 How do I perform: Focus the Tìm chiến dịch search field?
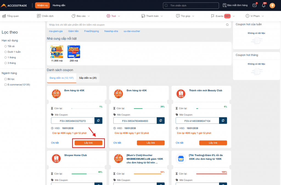[x=191, y=5]
